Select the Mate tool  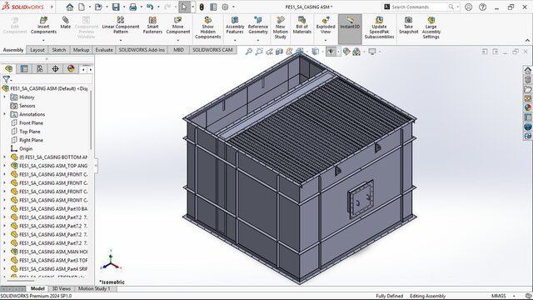(65, 22)
